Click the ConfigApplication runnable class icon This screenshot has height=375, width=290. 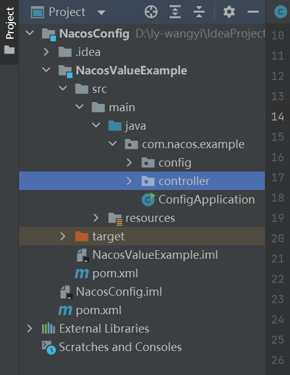[x=148, y=199]
